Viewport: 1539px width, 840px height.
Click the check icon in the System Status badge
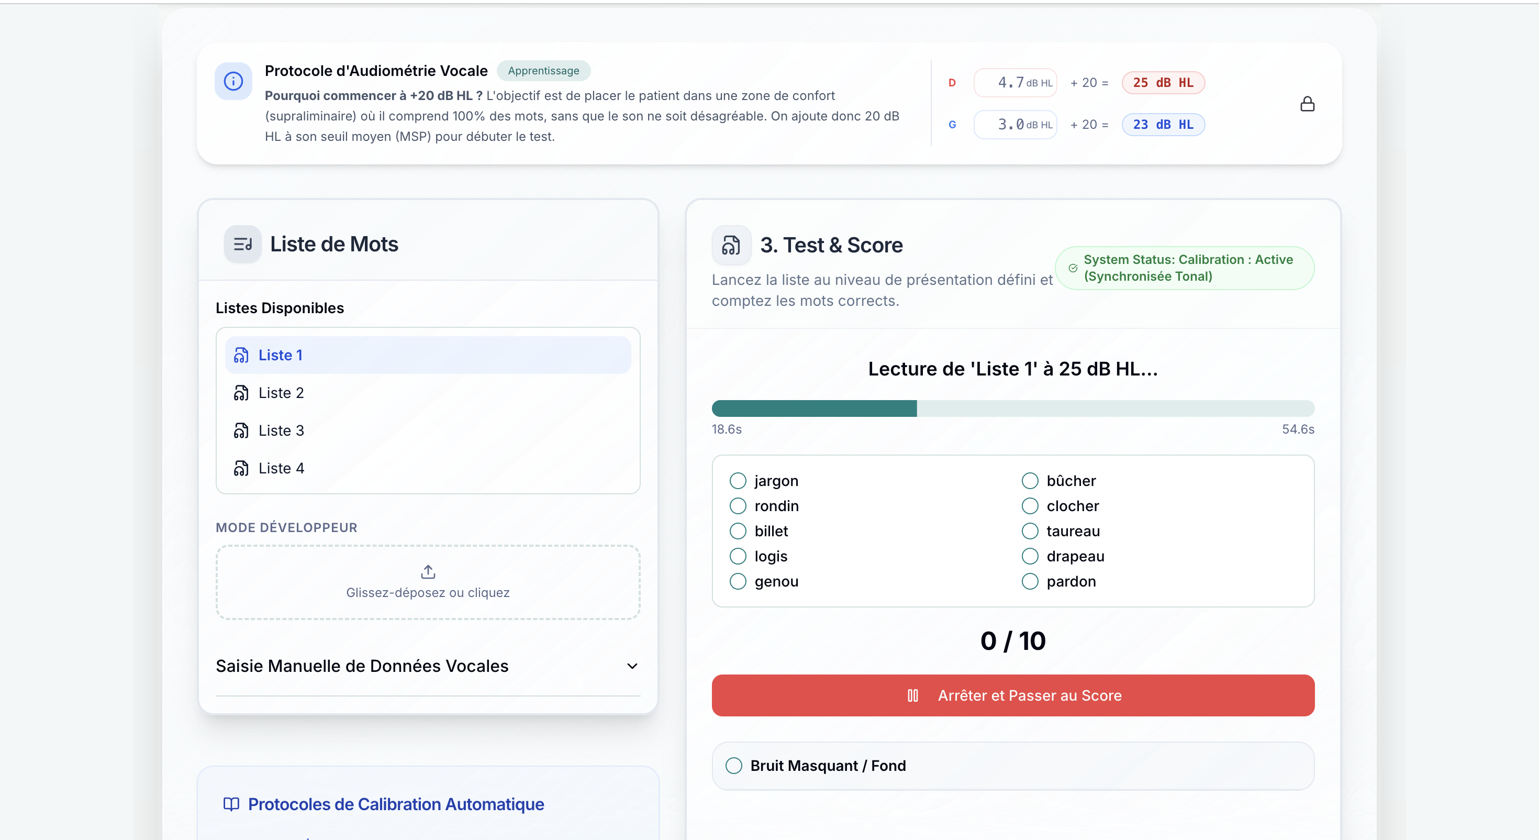click(x=1073, y=269)
